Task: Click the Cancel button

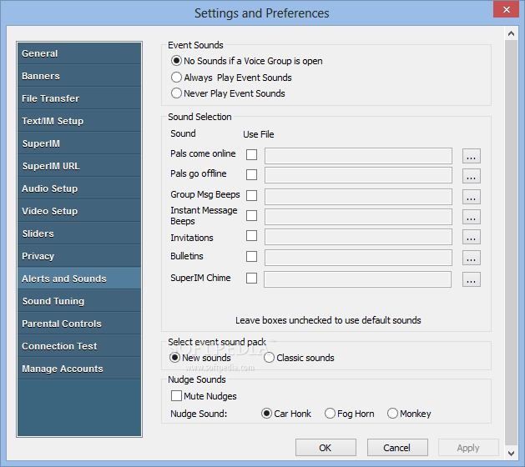Action: 397,448
